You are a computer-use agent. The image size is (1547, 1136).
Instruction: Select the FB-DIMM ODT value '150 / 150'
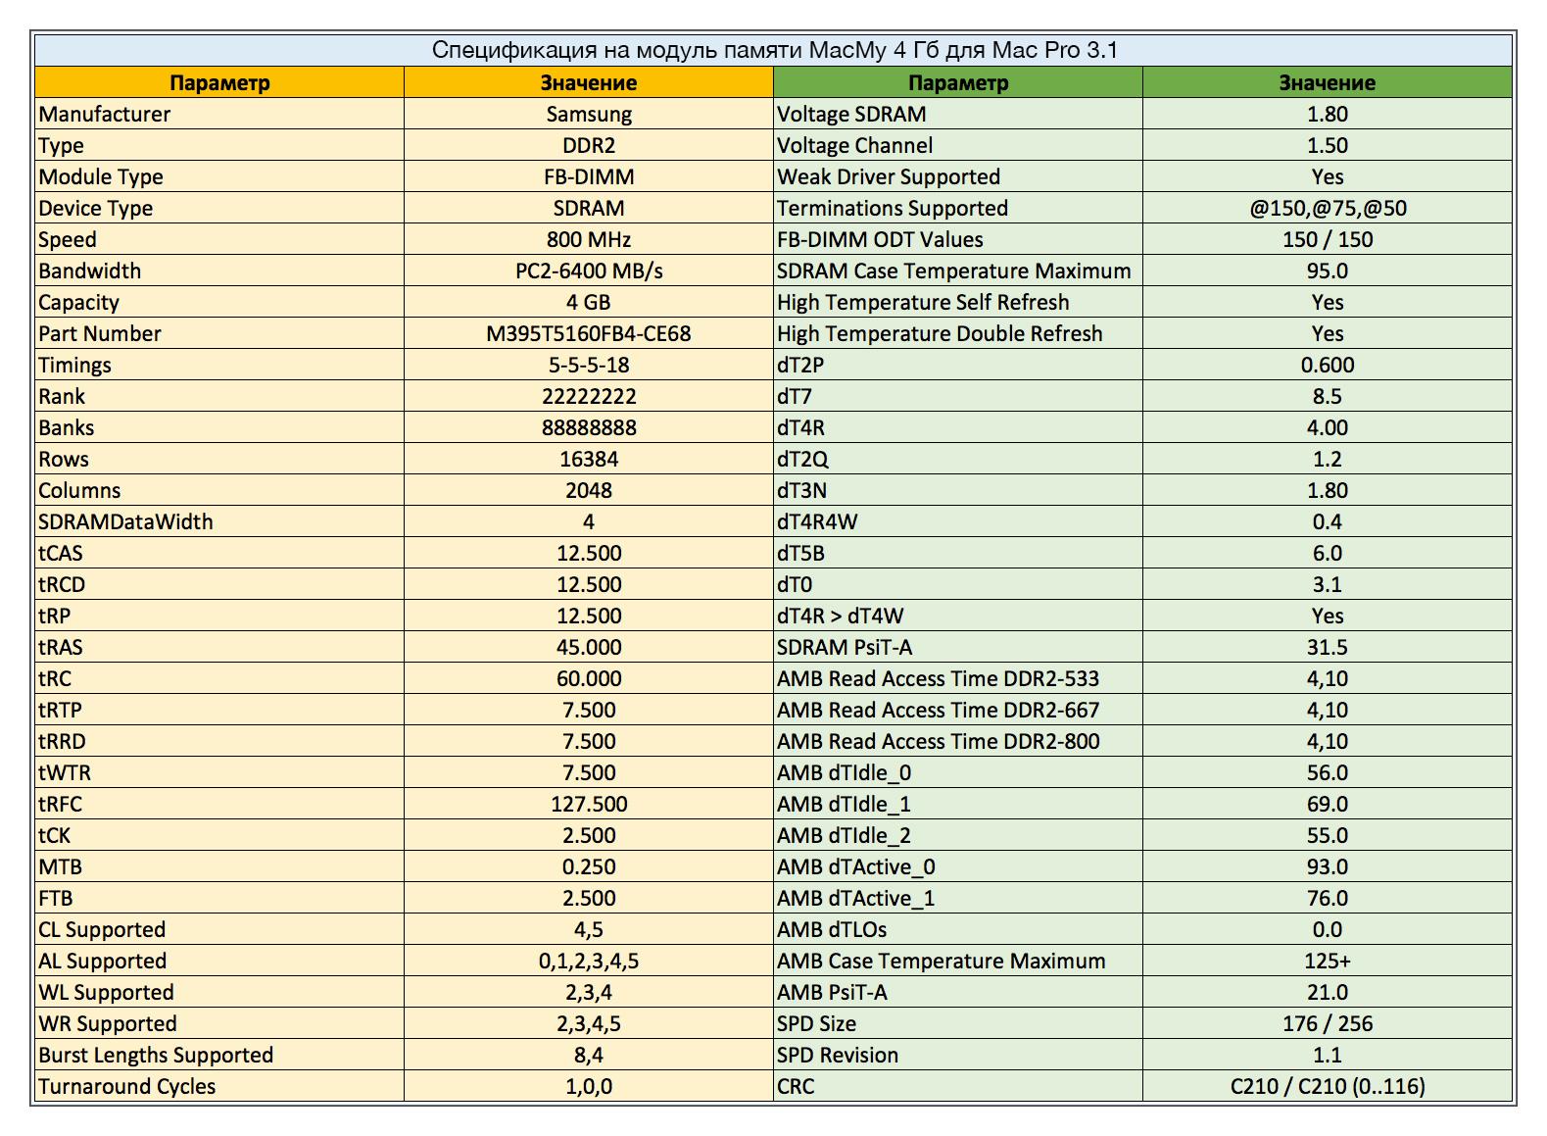1328,239
